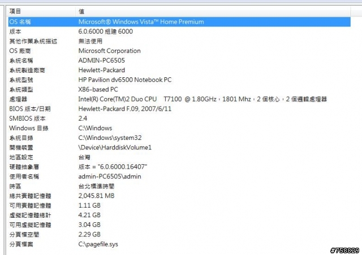Select the SMBIOS 版本 2.4 row
This screenshot has height=255, width=362.
pyautogui.click(x=179, y=118)
